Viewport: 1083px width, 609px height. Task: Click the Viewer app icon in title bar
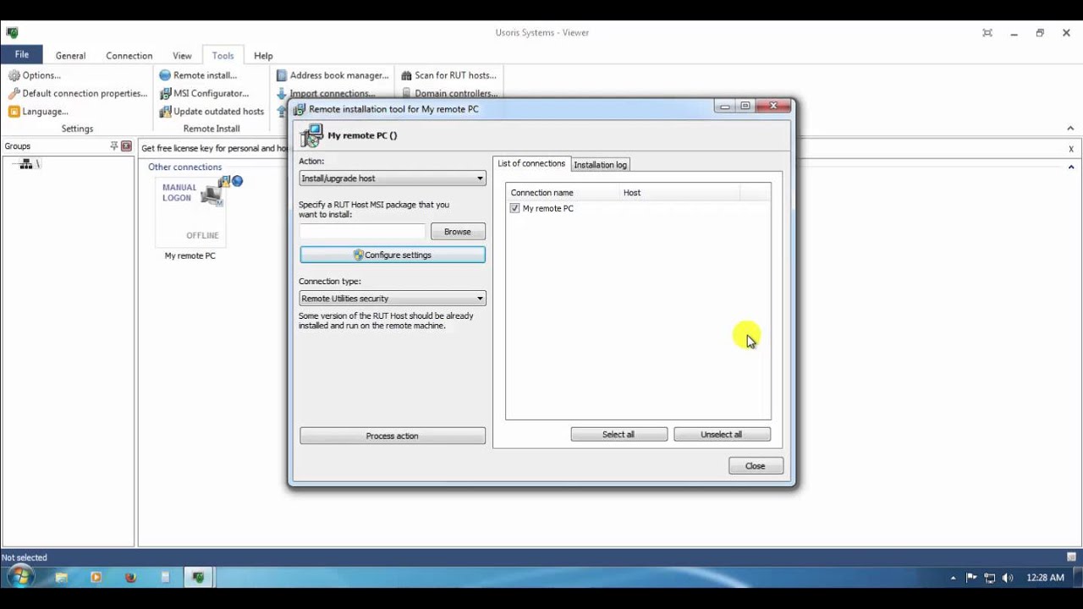[12, 33]
